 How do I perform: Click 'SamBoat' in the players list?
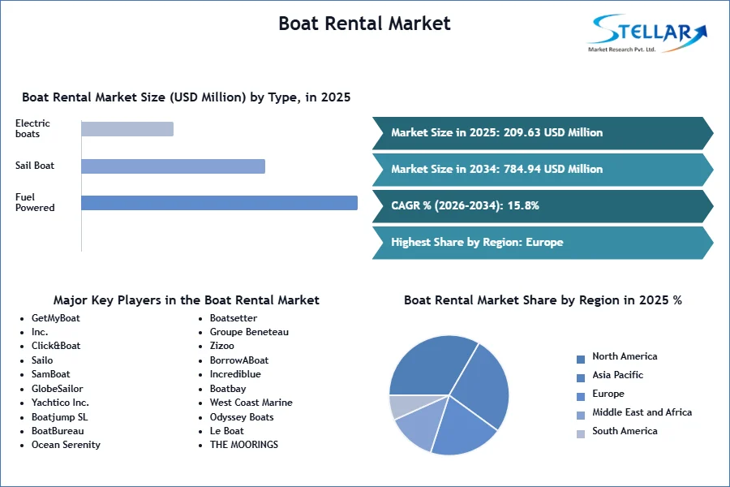click(51, 374)
